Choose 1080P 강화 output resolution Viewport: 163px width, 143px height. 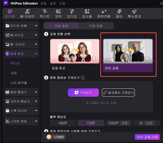[119, 123]
